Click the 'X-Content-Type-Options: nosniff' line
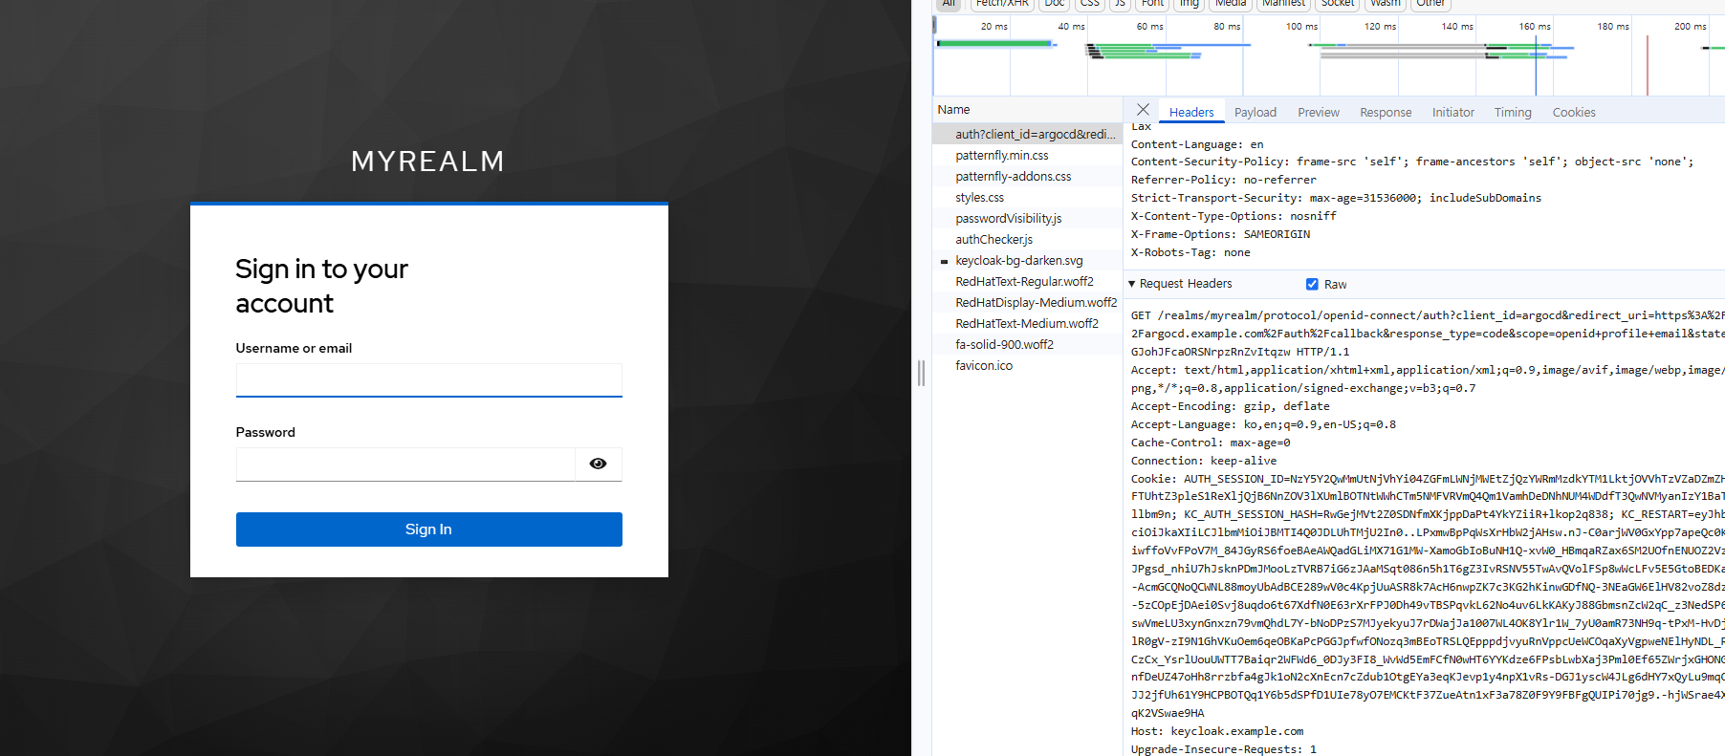The image size is (1725, 756). pyautogui.click(x=1234, y=216)
